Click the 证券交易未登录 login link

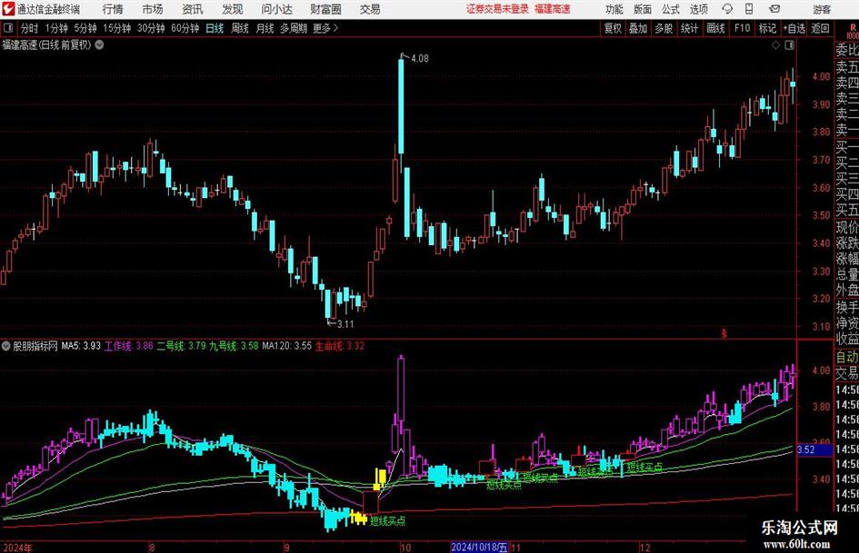[x=497, y=9]
